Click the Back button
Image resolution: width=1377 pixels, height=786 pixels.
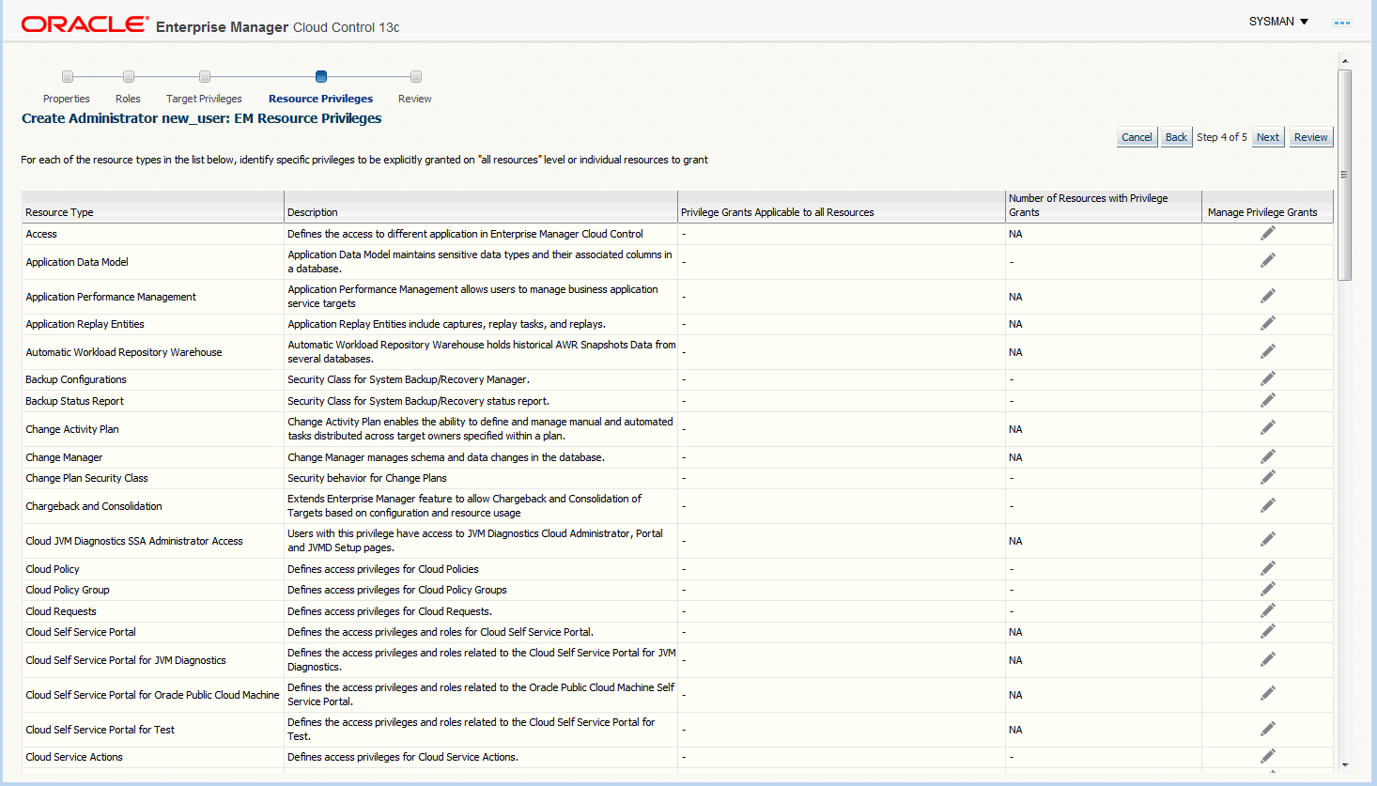[x=1176, y=137]
